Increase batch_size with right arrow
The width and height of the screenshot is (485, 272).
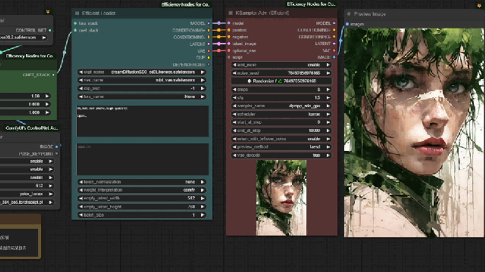203,215
